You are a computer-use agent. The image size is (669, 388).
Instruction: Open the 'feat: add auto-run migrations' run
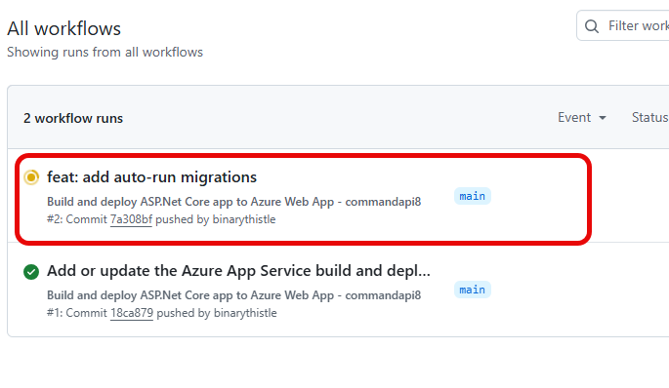(152, 177)
